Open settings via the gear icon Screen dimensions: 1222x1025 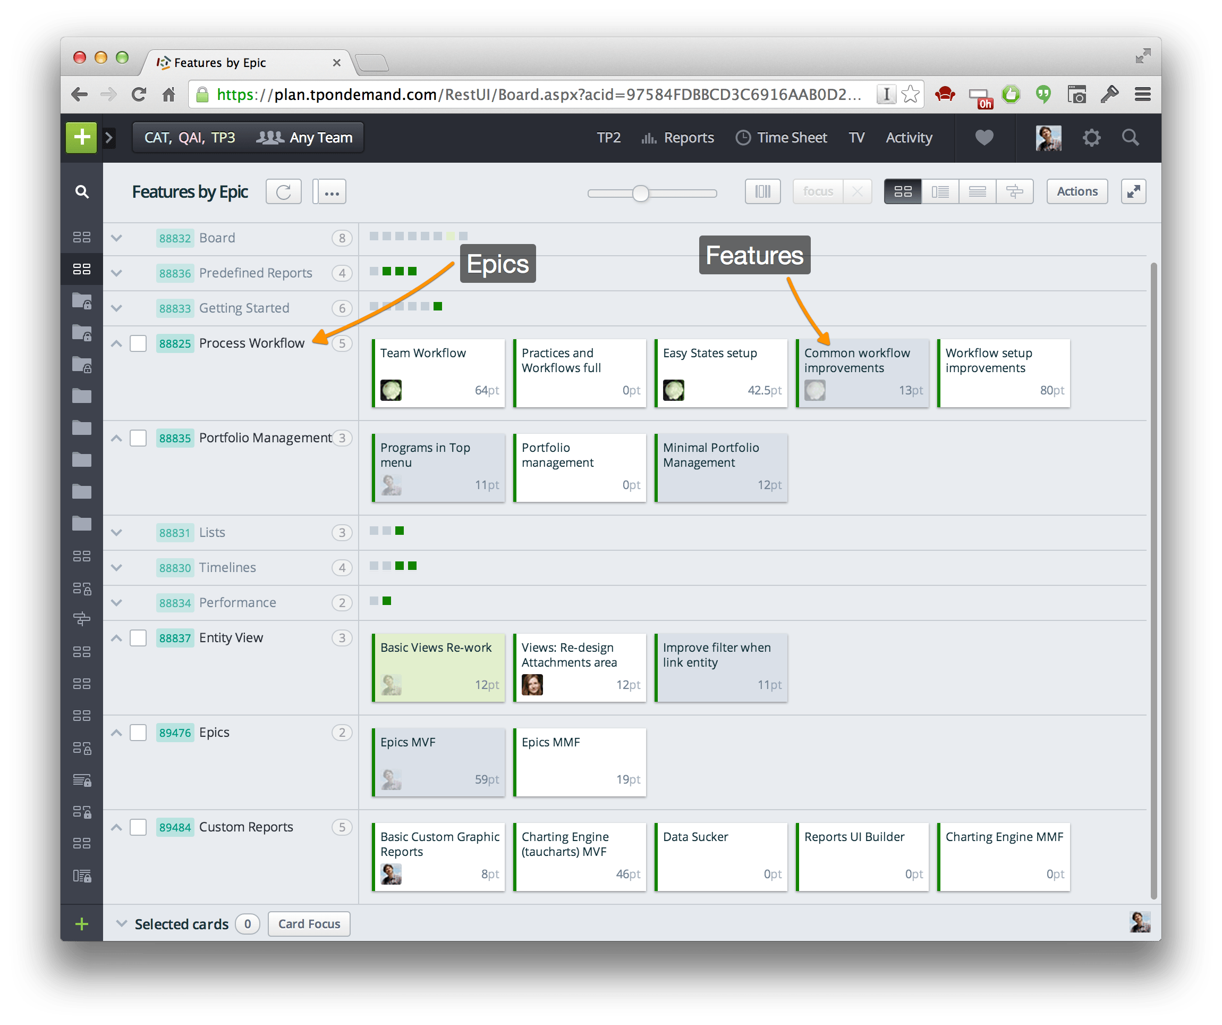click(x=1091, y=138)
